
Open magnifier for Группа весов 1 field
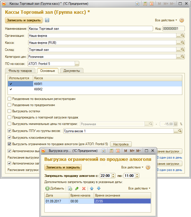[180, 131]
